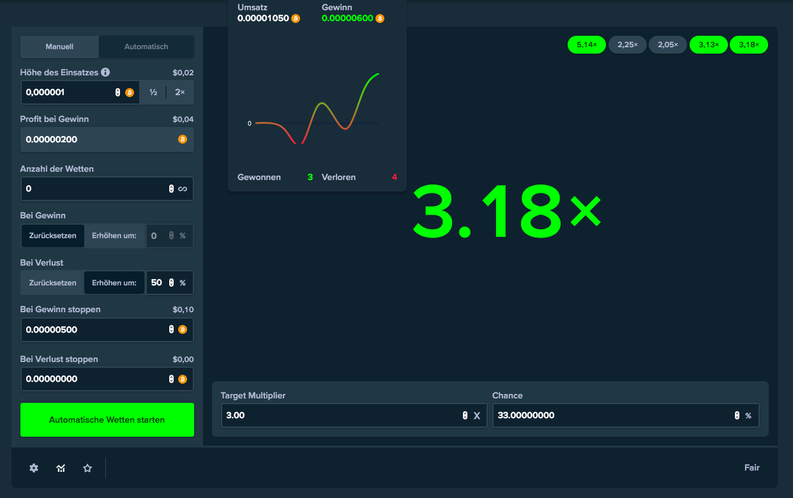Select Zurücksetzen under Bei Gewinn
This screenshot has width=793, height=498.
pos(52,236)
